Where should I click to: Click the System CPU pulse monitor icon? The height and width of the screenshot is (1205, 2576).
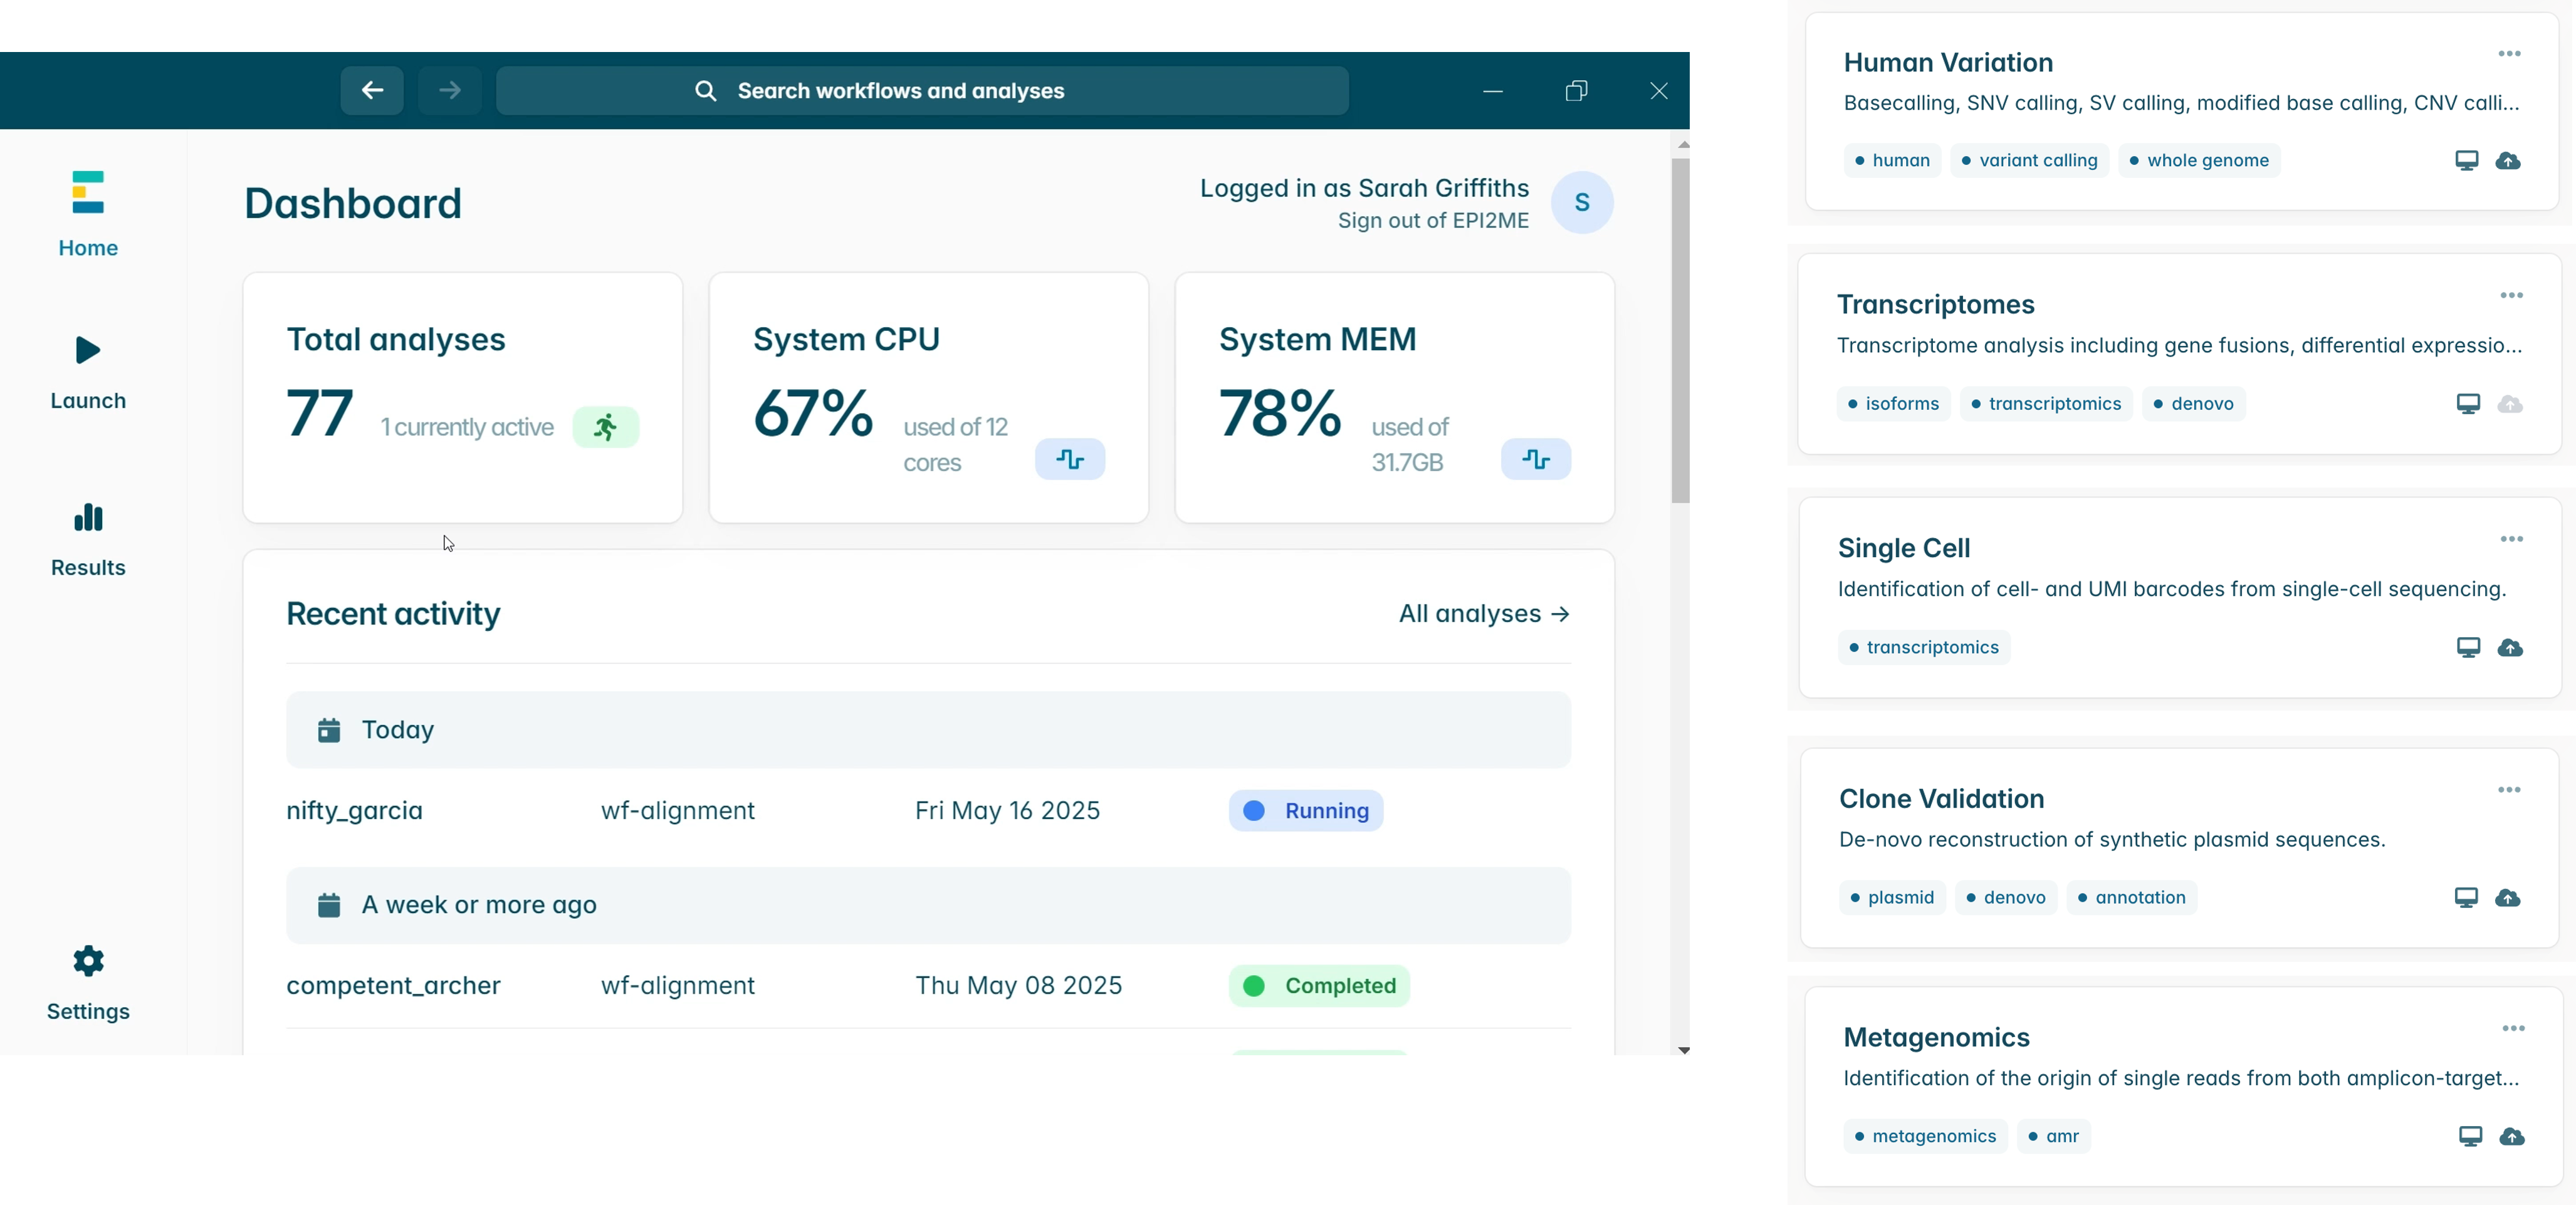pyautogui.click(x=1069, y=459)
